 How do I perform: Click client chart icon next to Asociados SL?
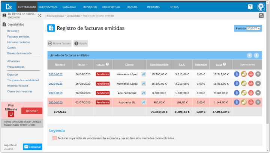pos(144,102)
